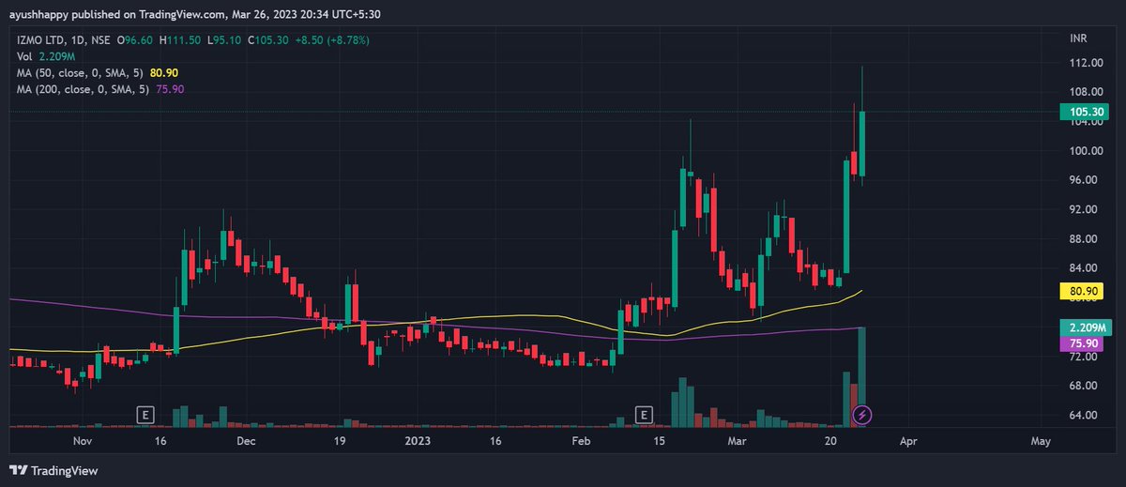Click the purple lightning bolt event icon
1126x487 pixels.
click(861, 414)
